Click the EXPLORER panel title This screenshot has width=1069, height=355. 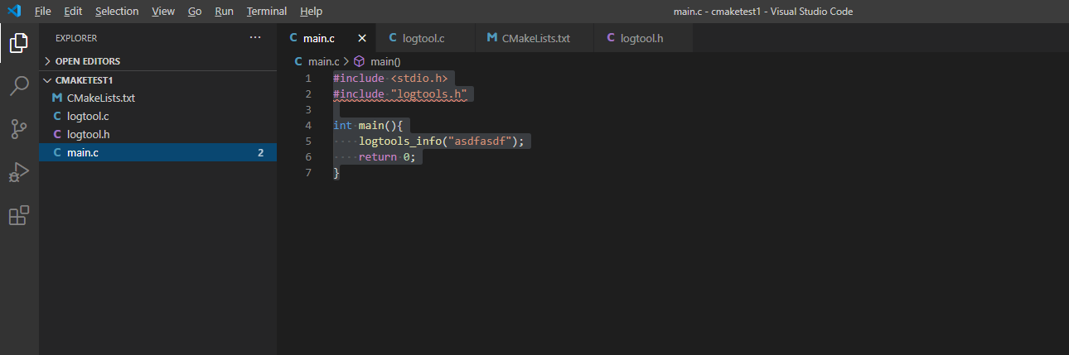76,38
